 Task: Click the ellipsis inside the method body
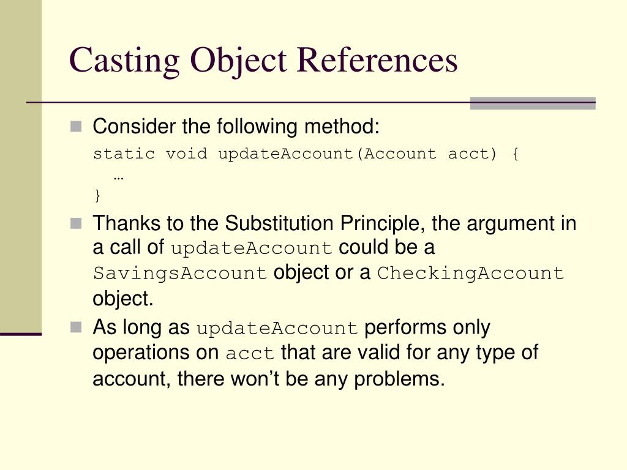pos(119,178)
